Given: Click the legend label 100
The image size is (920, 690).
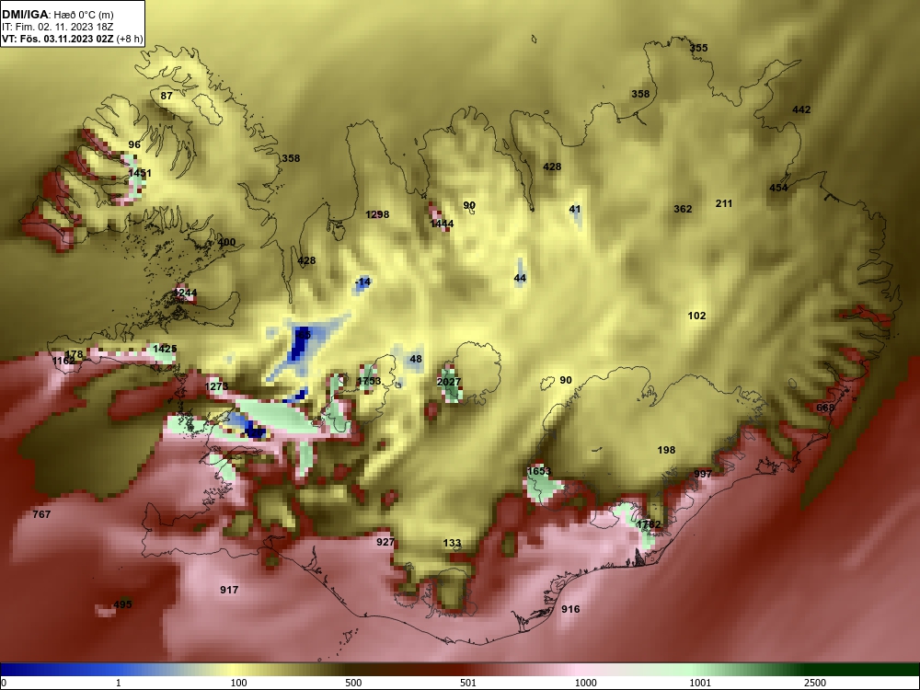Looking at the screenshot, I should click(239, 683).
